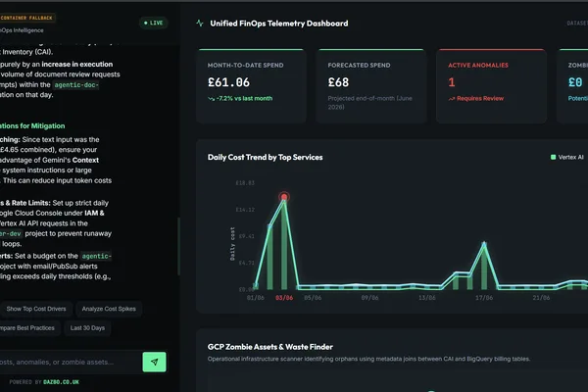This screenshot has width=588, height=392.
Task: Open the Active Anomalies card
Action: pyautogui.click(x=491, y=86)
